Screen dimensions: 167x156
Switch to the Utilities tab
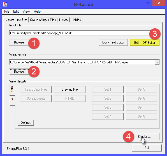click(76, 20)
